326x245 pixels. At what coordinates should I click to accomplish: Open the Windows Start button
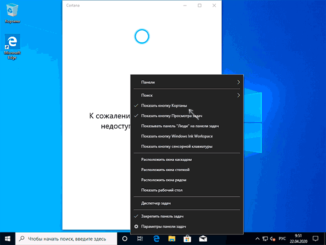point(8,239)
